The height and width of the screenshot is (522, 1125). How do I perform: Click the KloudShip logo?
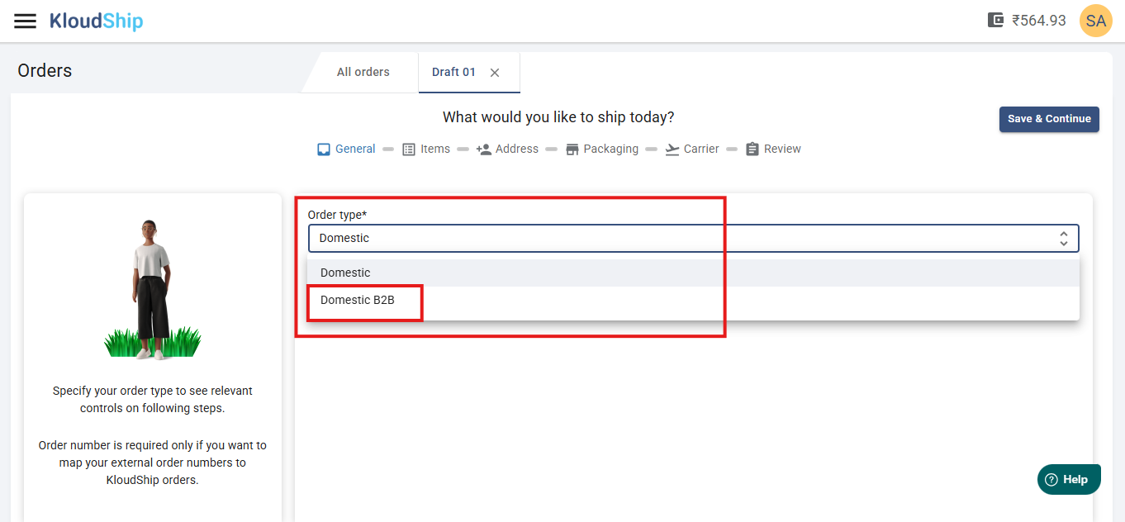[96, 21]
